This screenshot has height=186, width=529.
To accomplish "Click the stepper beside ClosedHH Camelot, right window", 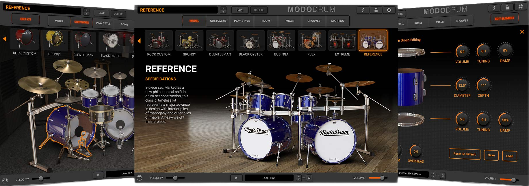I will click(x=433, y=175).
